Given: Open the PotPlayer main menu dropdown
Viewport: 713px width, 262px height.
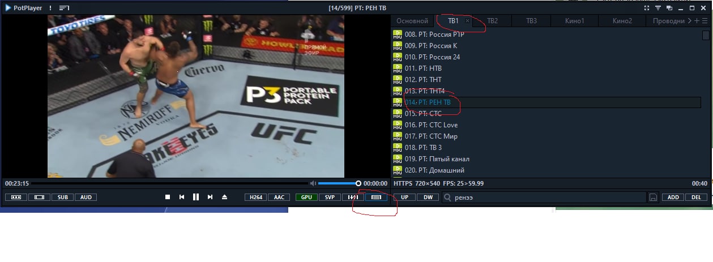Looking at the screenshot, I should pos(22,8).
